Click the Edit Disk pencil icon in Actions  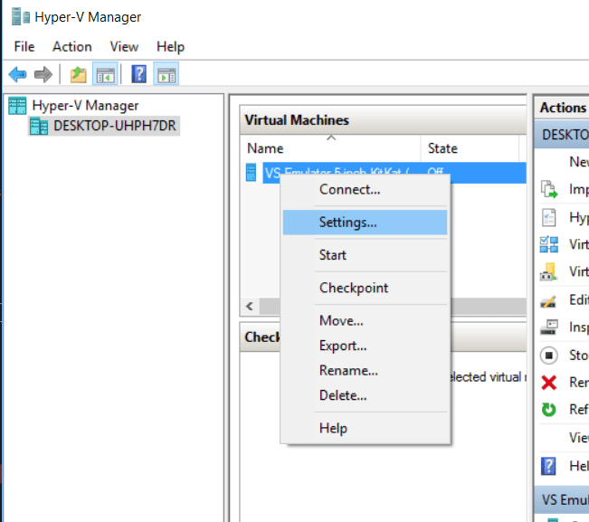(x=548, y=301)
